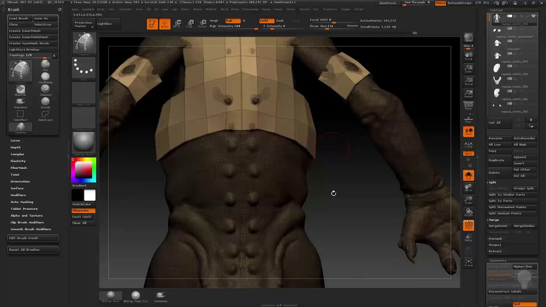This screenshot has height=307, width=546.
Task: Activate the Draw mode button
Action: [x=164, y=24]
